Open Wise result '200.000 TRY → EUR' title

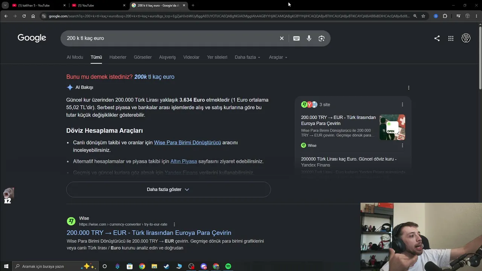pos(149,233)
